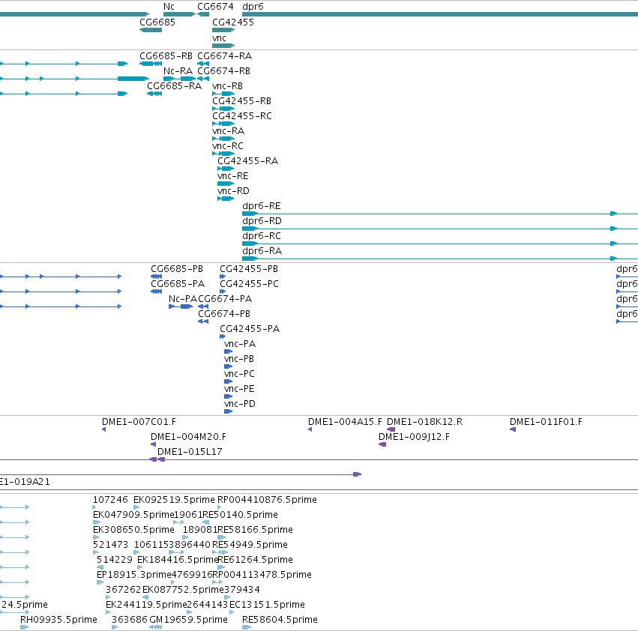Screen dimensions: 638x631
Task: Click protein CG6674-PA label
Action: tap(225, 299)
